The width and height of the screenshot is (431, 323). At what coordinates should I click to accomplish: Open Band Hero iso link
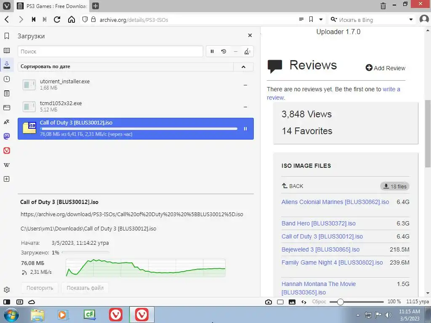pos(318,223)
